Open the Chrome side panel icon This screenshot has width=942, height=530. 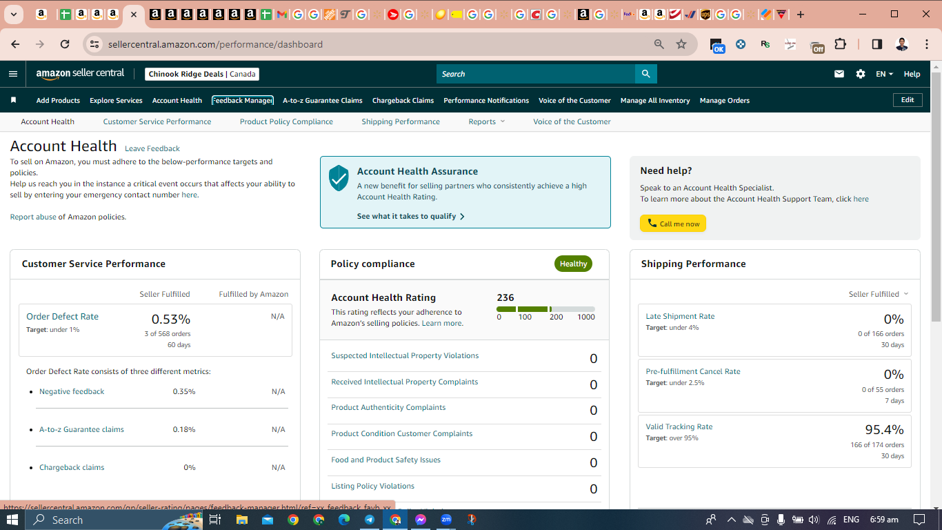(877, 44)
